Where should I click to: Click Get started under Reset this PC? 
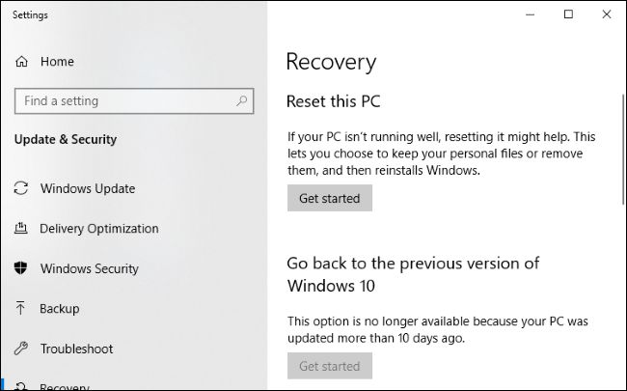tap(330, 199)
